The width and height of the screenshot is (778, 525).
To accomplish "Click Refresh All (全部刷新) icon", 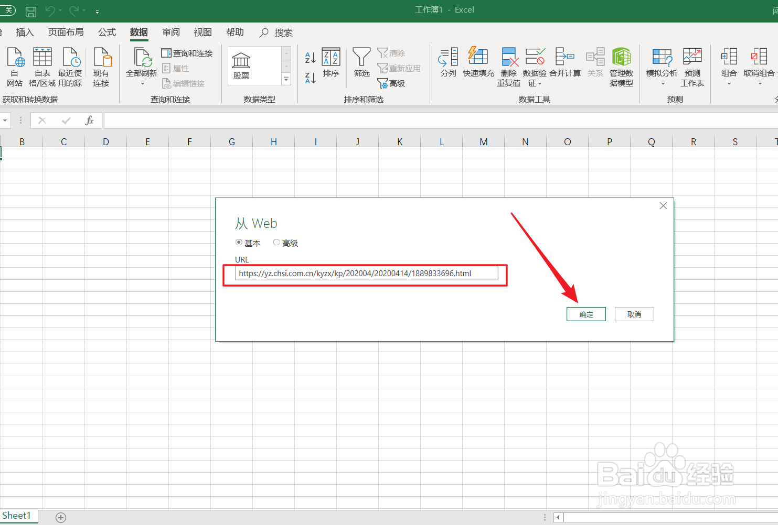I will tap(142, 57).
